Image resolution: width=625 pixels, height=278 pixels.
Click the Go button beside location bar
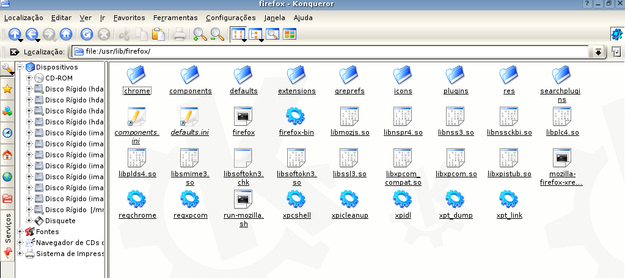point(616,52)
